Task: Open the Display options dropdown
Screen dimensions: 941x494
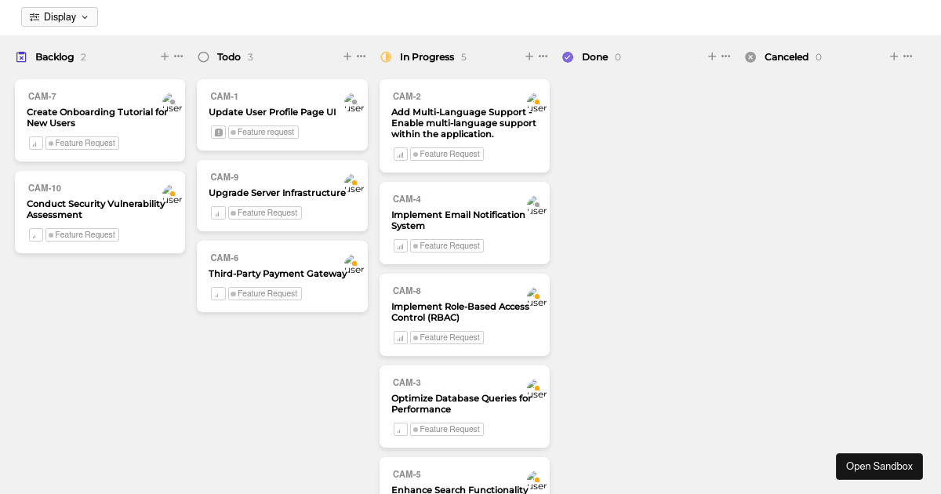Action: click(x=59, y=16)
